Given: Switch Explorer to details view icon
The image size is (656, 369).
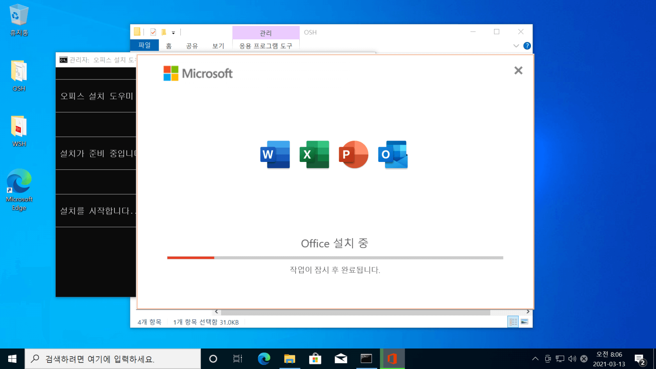Looking at the screenshot, I should (513, 322).
